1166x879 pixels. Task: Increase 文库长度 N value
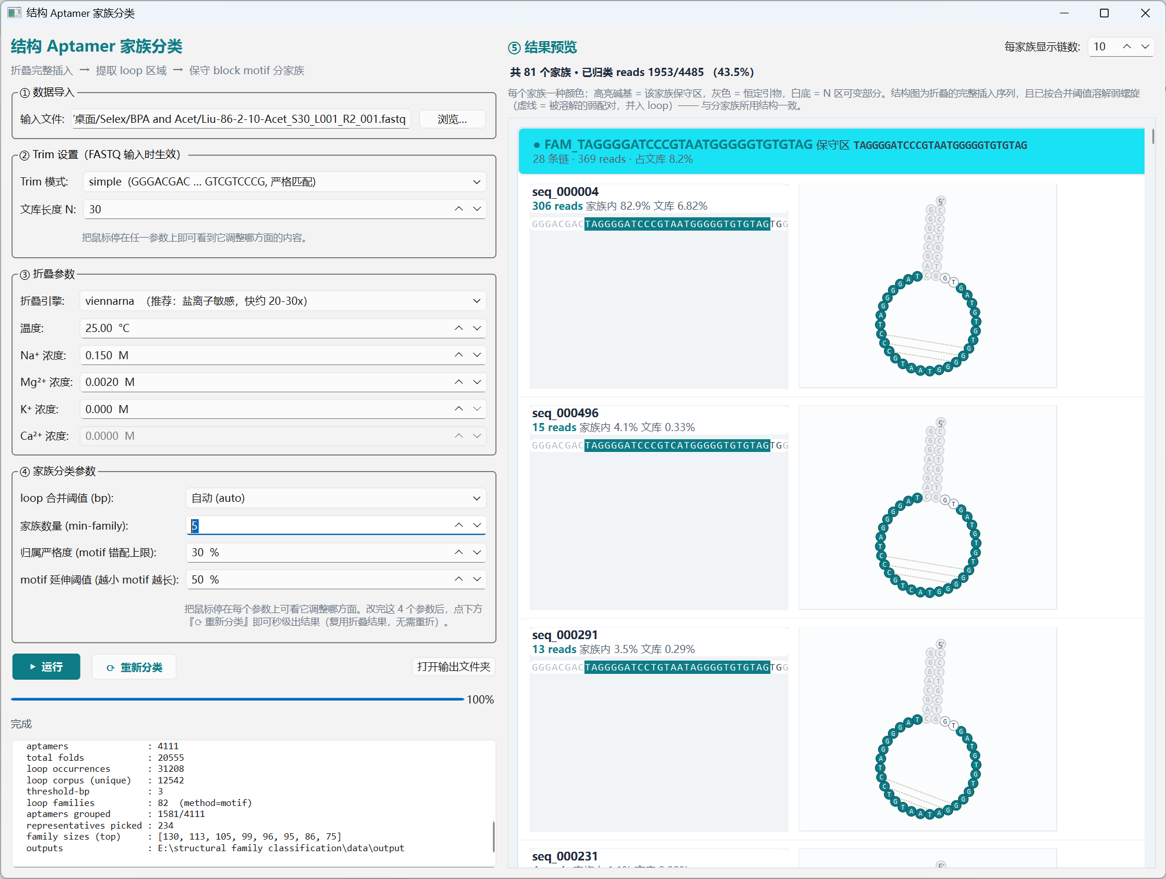click(459, 209)
